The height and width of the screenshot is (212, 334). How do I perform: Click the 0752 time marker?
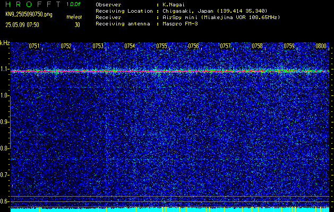coord(66,46)
